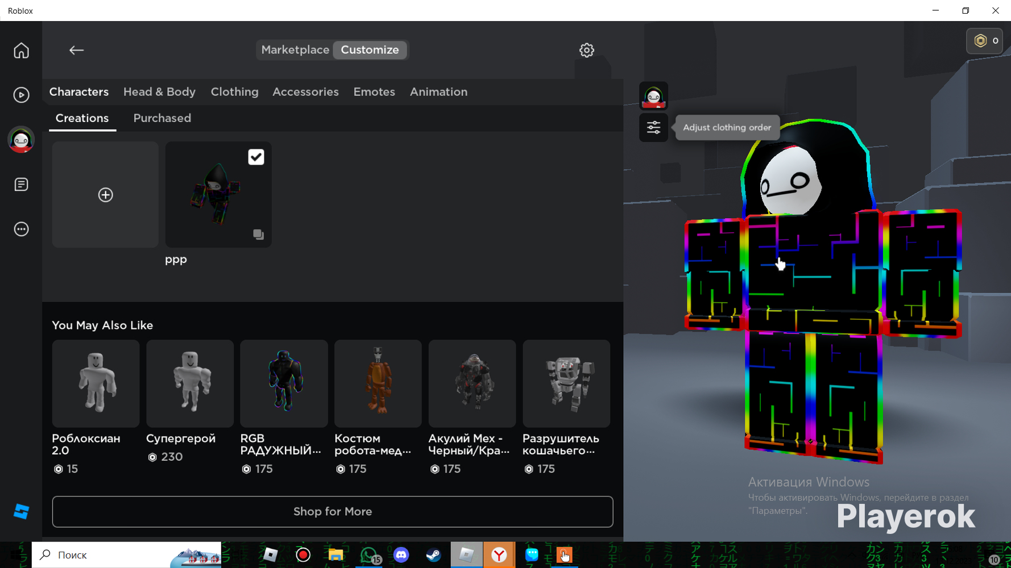
Task: Open the Accessories tab
Action: [305, 92]
